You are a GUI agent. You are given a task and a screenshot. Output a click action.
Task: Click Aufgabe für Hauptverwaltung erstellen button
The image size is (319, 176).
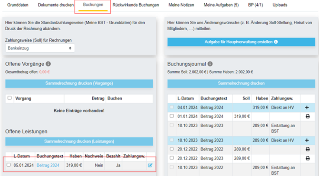point(241,42)
